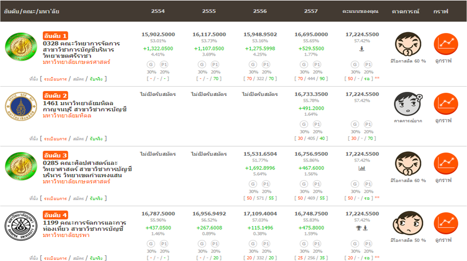Image resolution: width=467 pixels, height=261 pixels.
Task: Click the ดูกราฟ label in rank 1
Action: [444, 61]
